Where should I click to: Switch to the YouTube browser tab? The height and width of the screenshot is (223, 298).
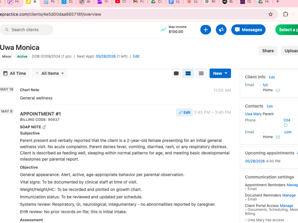pos(120,2)
